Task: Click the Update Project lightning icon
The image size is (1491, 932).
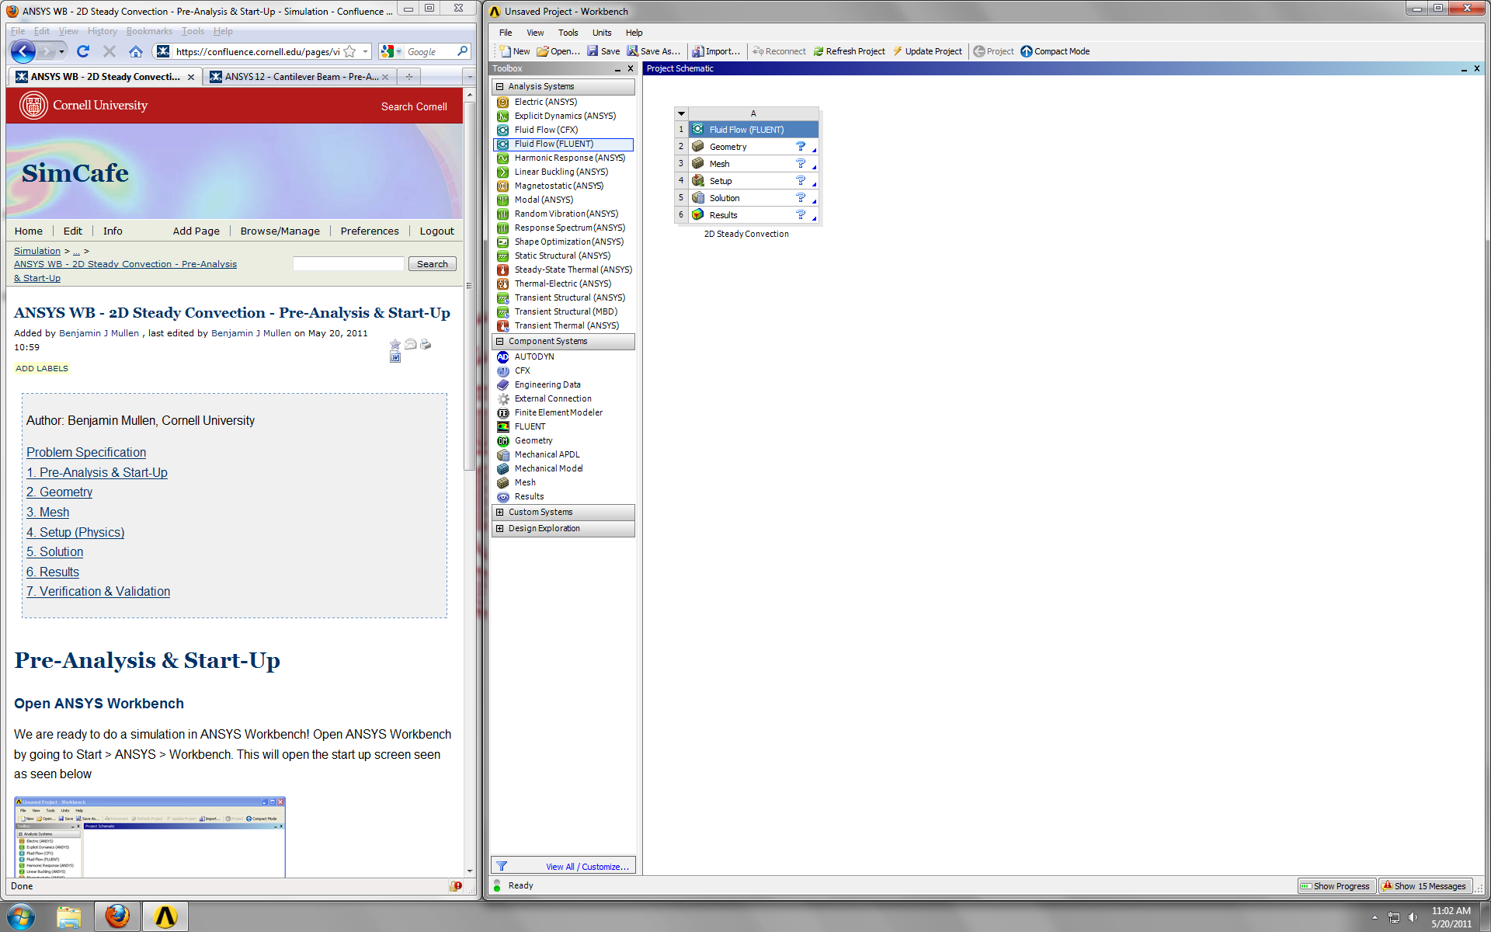Action: coord(898,51)
